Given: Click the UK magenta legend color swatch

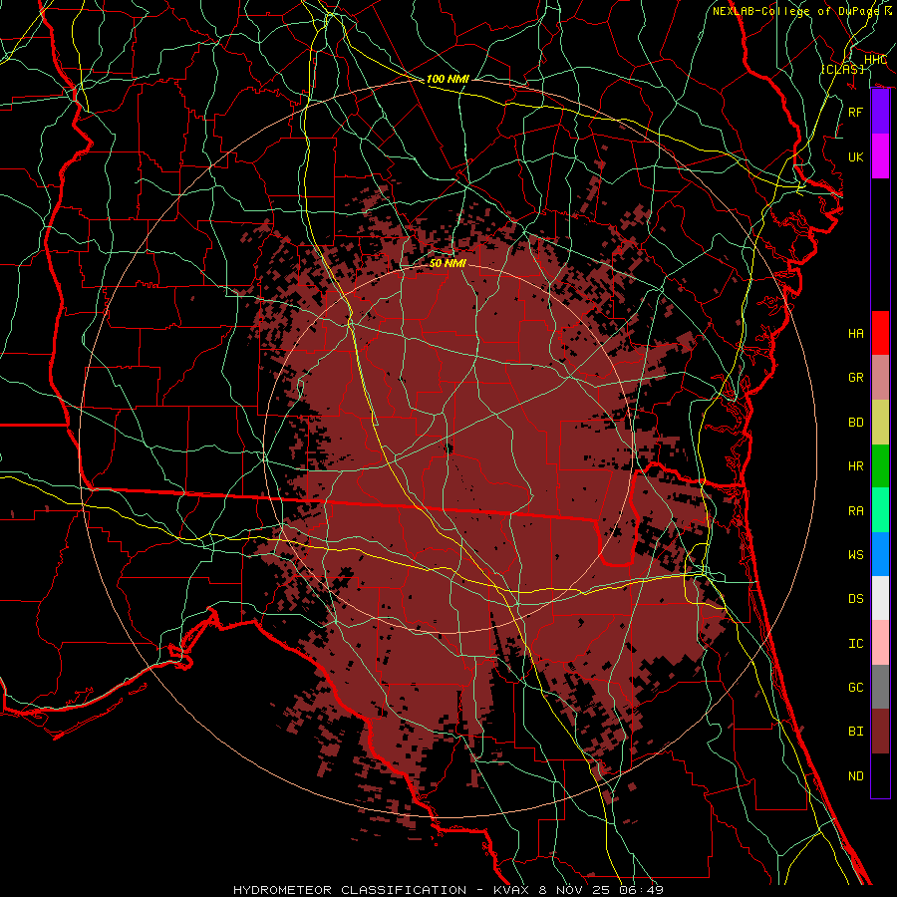Looking at the screenshot, I should pos(880,156).
